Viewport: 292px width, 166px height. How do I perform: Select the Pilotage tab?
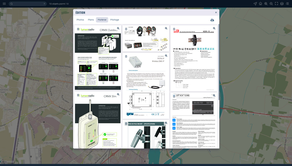[x=114, y=20]
